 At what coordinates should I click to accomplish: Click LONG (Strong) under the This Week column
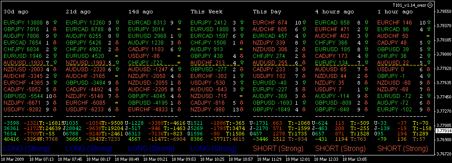click(x=214, y=149)
